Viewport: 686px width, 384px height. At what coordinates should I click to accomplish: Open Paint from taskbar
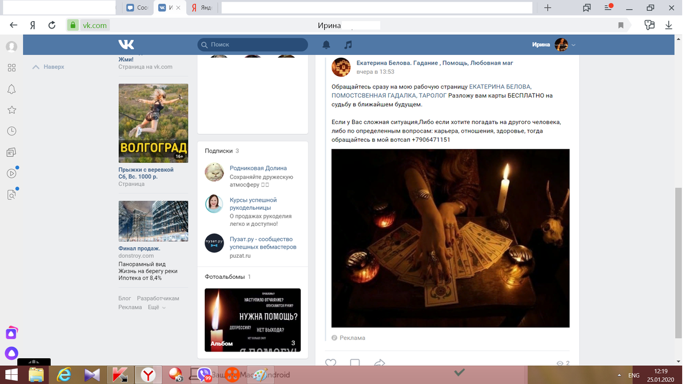(260, 375)
